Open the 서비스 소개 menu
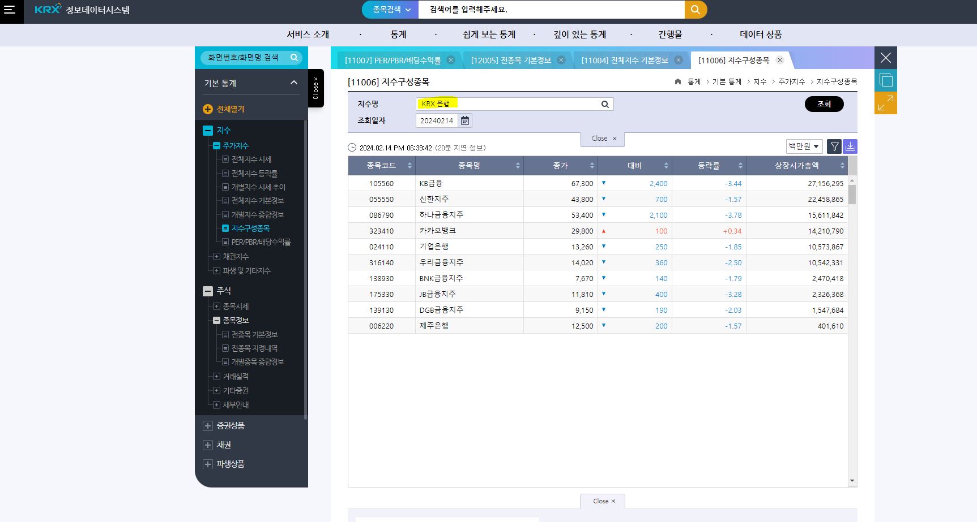The image size is (977, 522). point(308,34)
